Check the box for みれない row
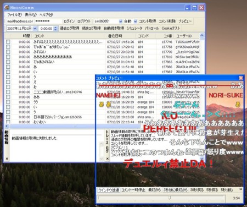This screenshot has height=207, width=247. (x=8, y=52)
